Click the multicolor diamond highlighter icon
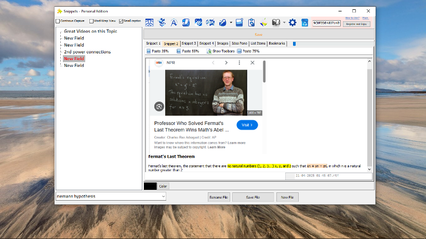Image resolution: width=426 pixels, height=239 pixels. 263,22
